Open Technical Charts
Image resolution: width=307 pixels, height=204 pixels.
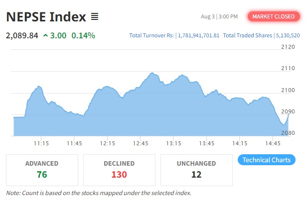pos(267,160)
